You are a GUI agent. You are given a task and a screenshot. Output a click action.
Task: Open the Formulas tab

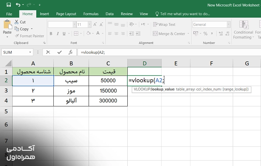[x=91, y=14]
